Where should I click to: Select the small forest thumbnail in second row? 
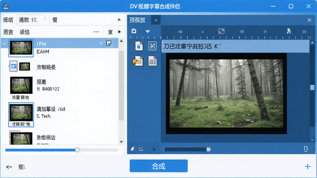25,66
